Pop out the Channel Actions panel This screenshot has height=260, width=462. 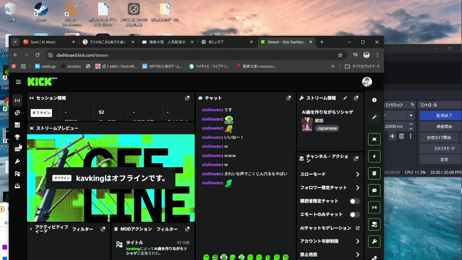(x=356, y=159)
